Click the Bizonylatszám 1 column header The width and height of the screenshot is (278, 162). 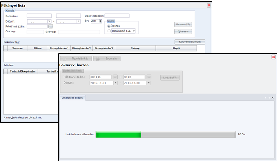(x=59, y=49)
